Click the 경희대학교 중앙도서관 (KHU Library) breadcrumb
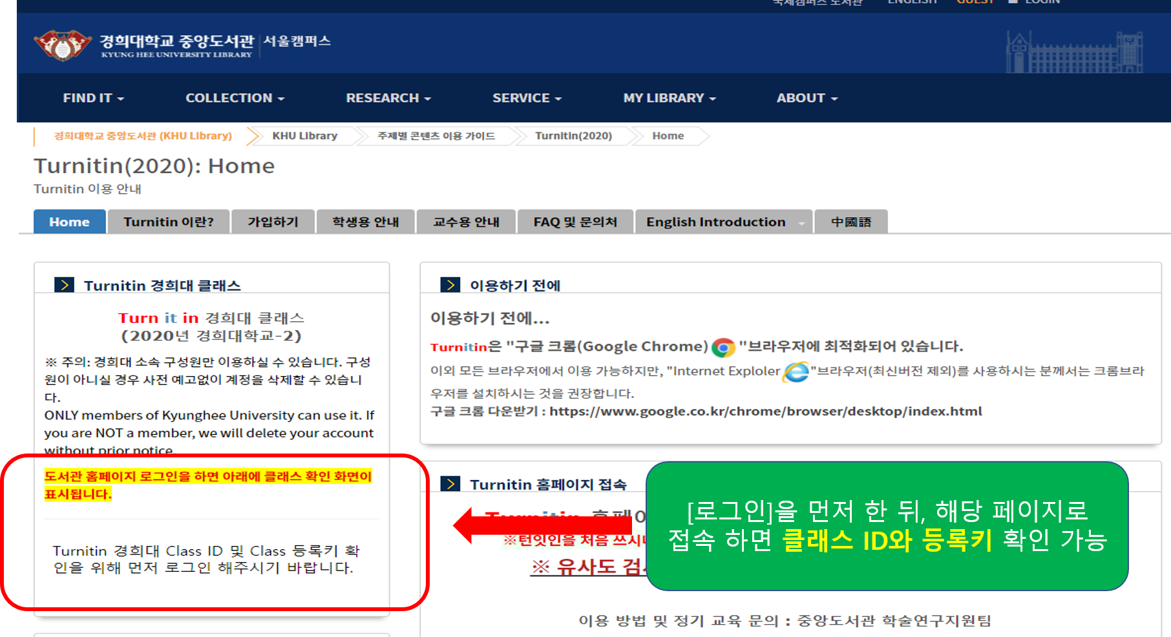The image size is (1171, 637). pos(143,136)
